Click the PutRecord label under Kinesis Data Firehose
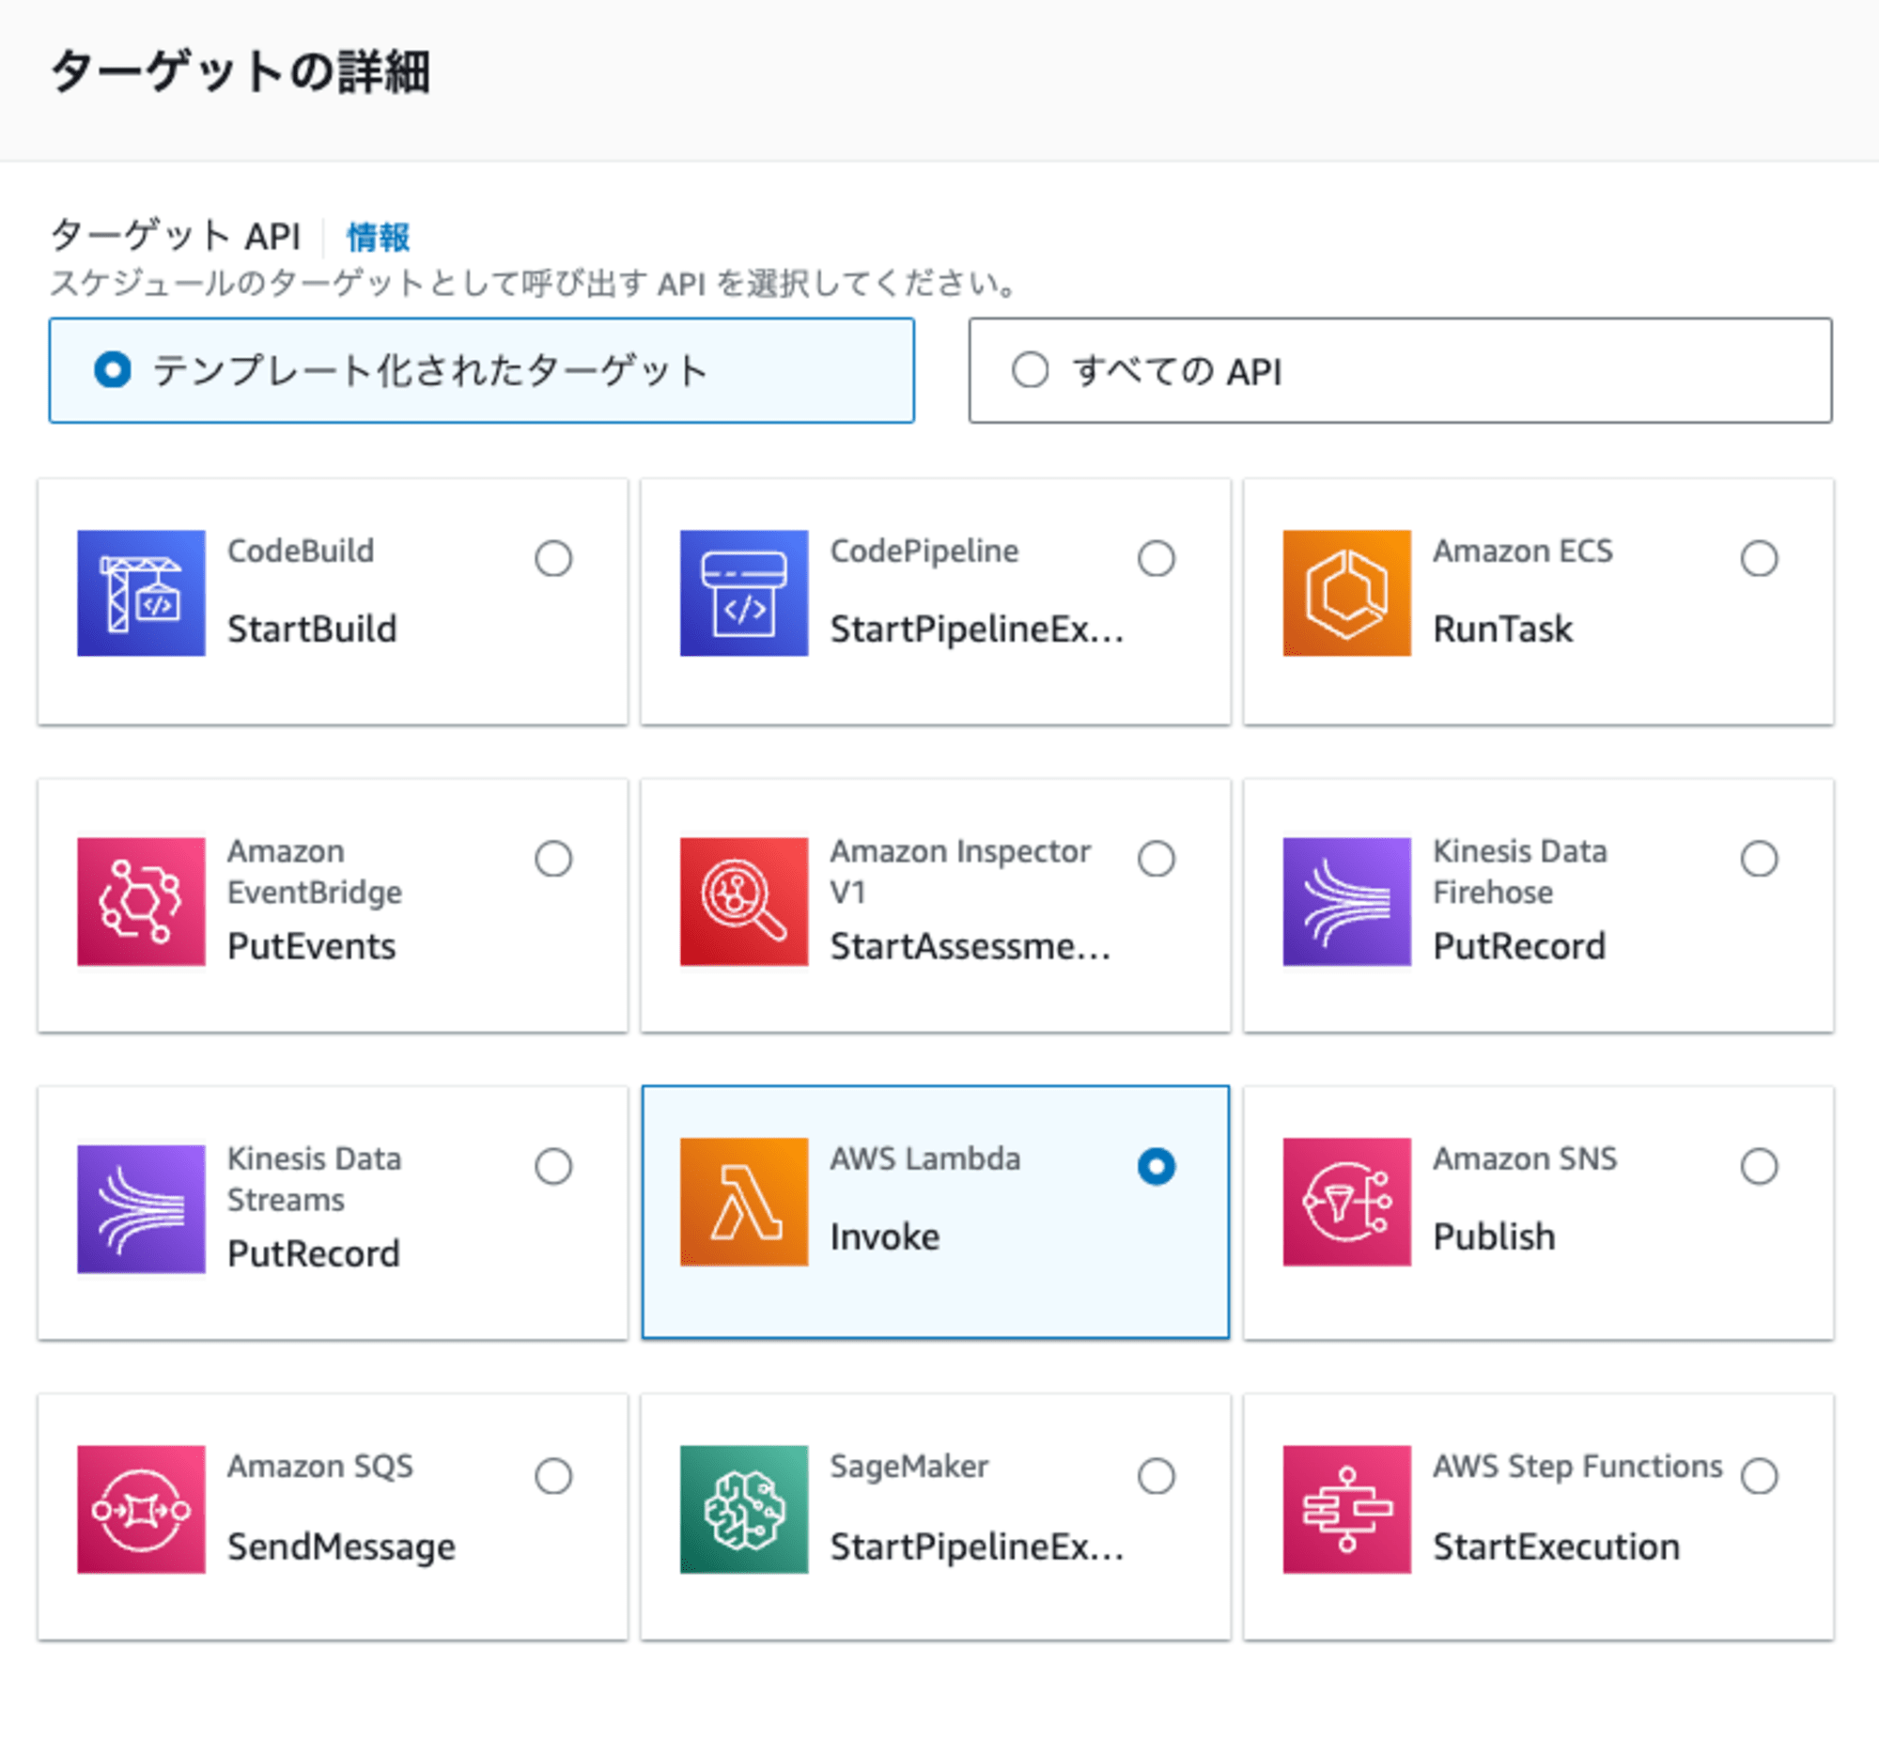This screenshot has height=1741, width=1879. (x=1519, y=946)
